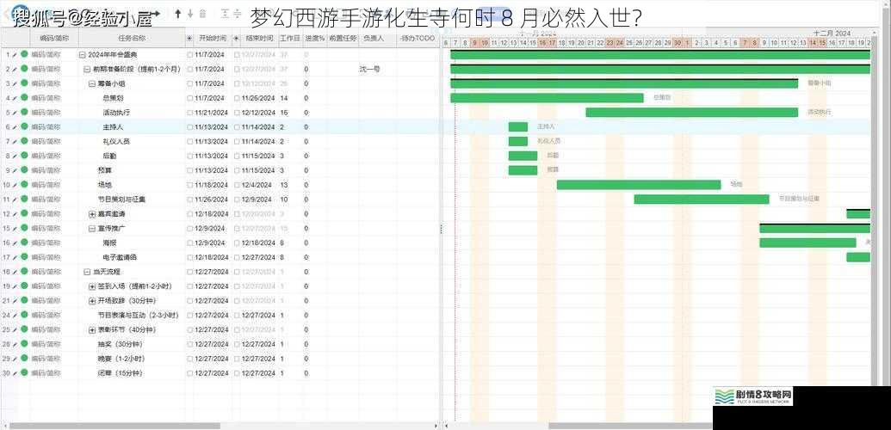Click the 结束时间 column header
This screenshot has height=430, width=891.
click(260, 39)
